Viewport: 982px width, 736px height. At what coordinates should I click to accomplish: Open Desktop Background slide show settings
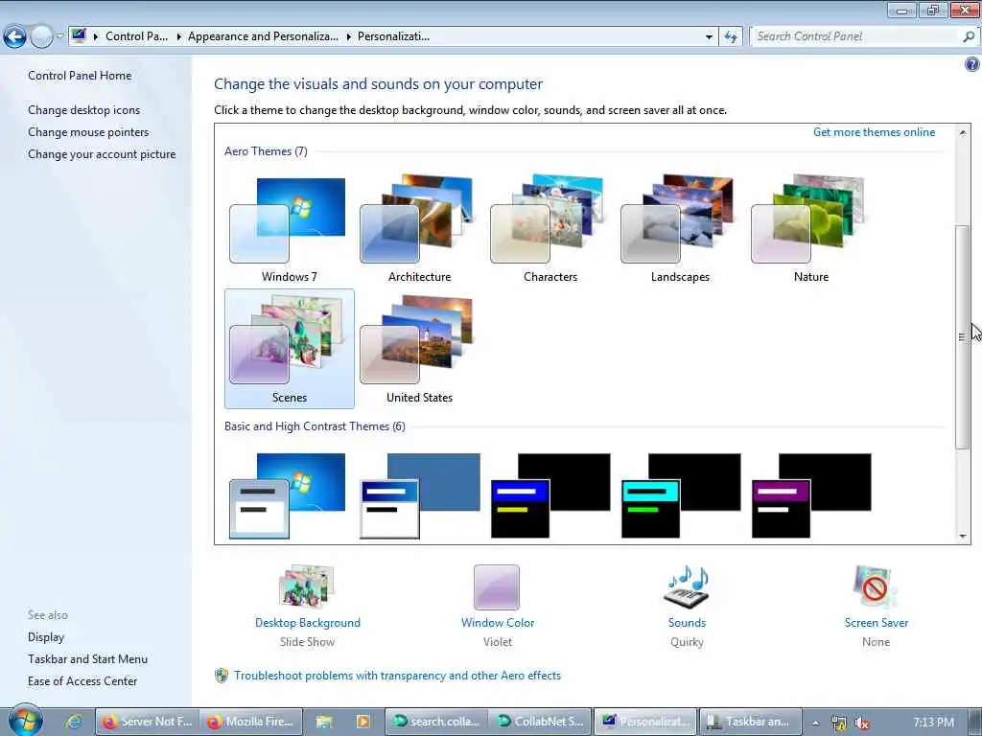(307, 586)
